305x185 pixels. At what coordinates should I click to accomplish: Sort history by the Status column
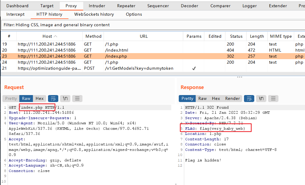[236, 36]
